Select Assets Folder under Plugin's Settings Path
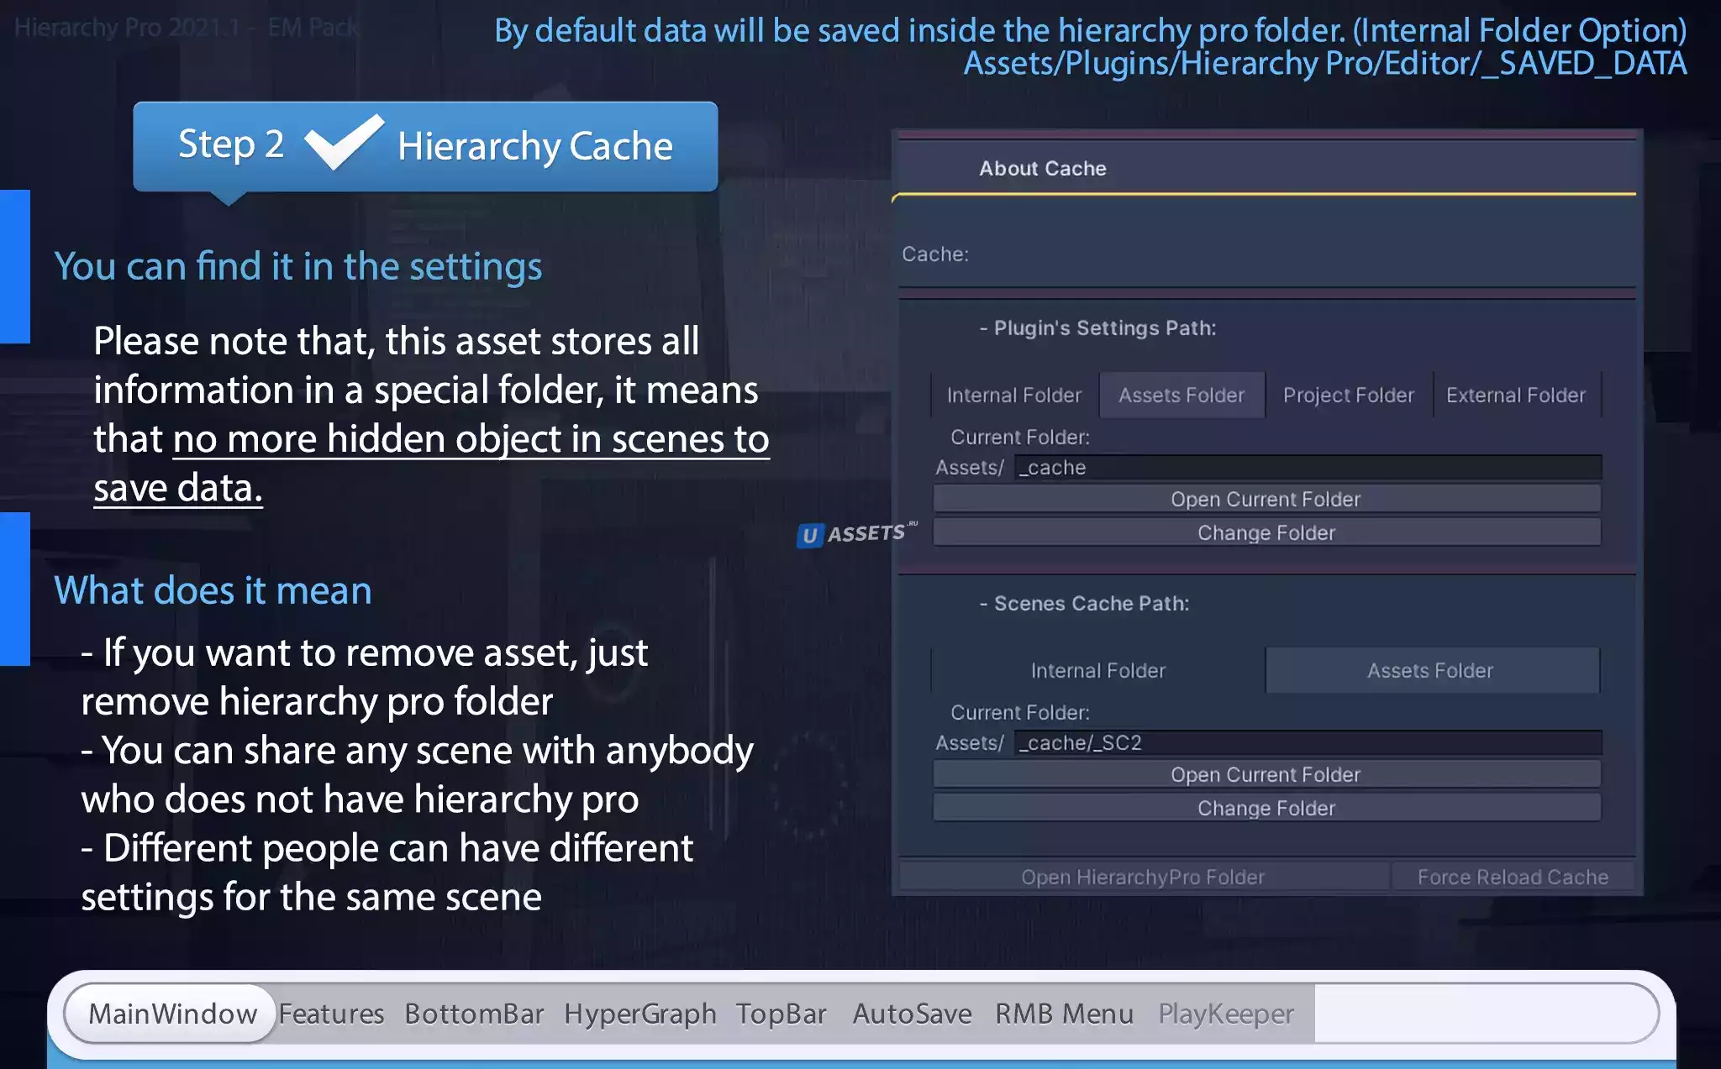The image size is (1721, 1069). point(1181,395)
